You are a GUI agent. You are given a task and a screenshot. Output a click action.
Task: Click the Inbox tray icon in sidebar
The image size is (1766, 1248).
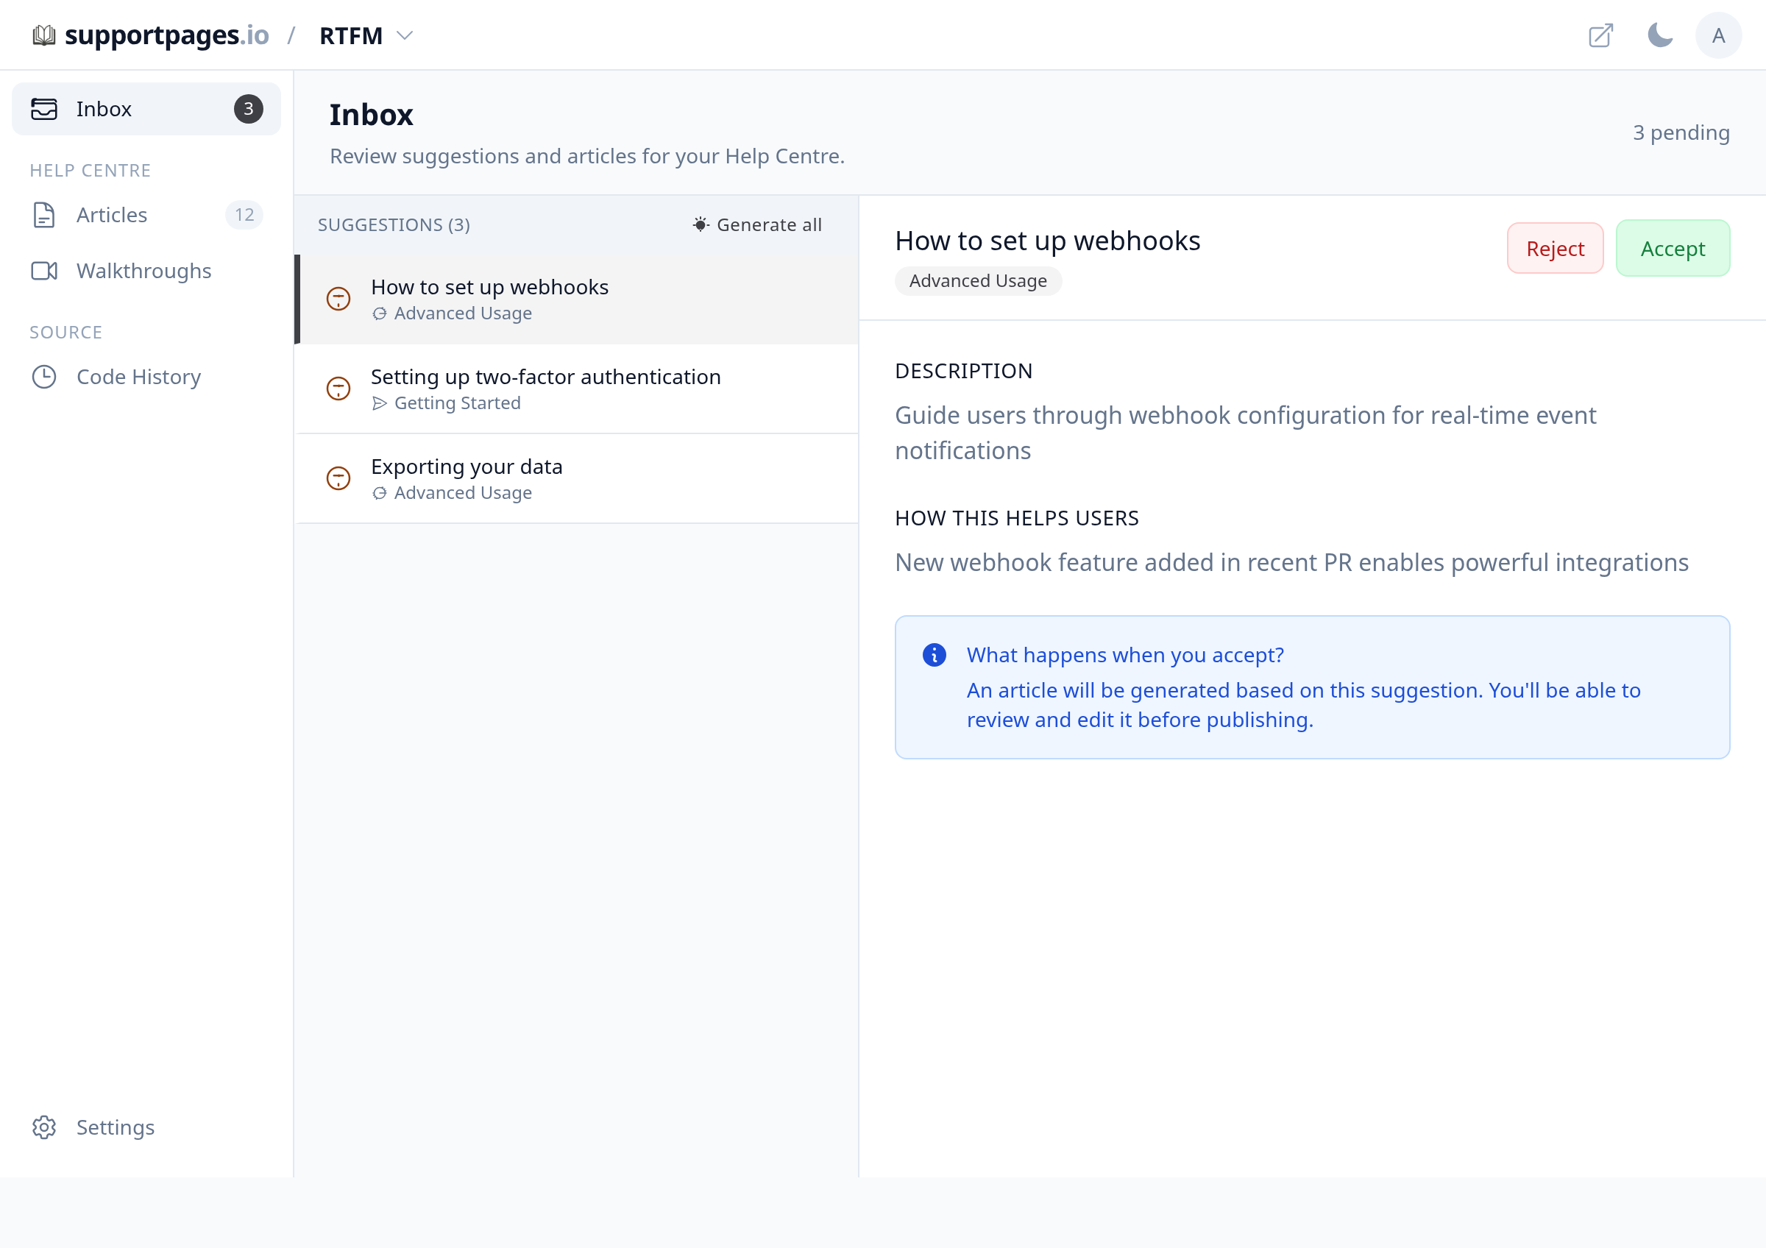pyautogui.click(x=44, y=109)
